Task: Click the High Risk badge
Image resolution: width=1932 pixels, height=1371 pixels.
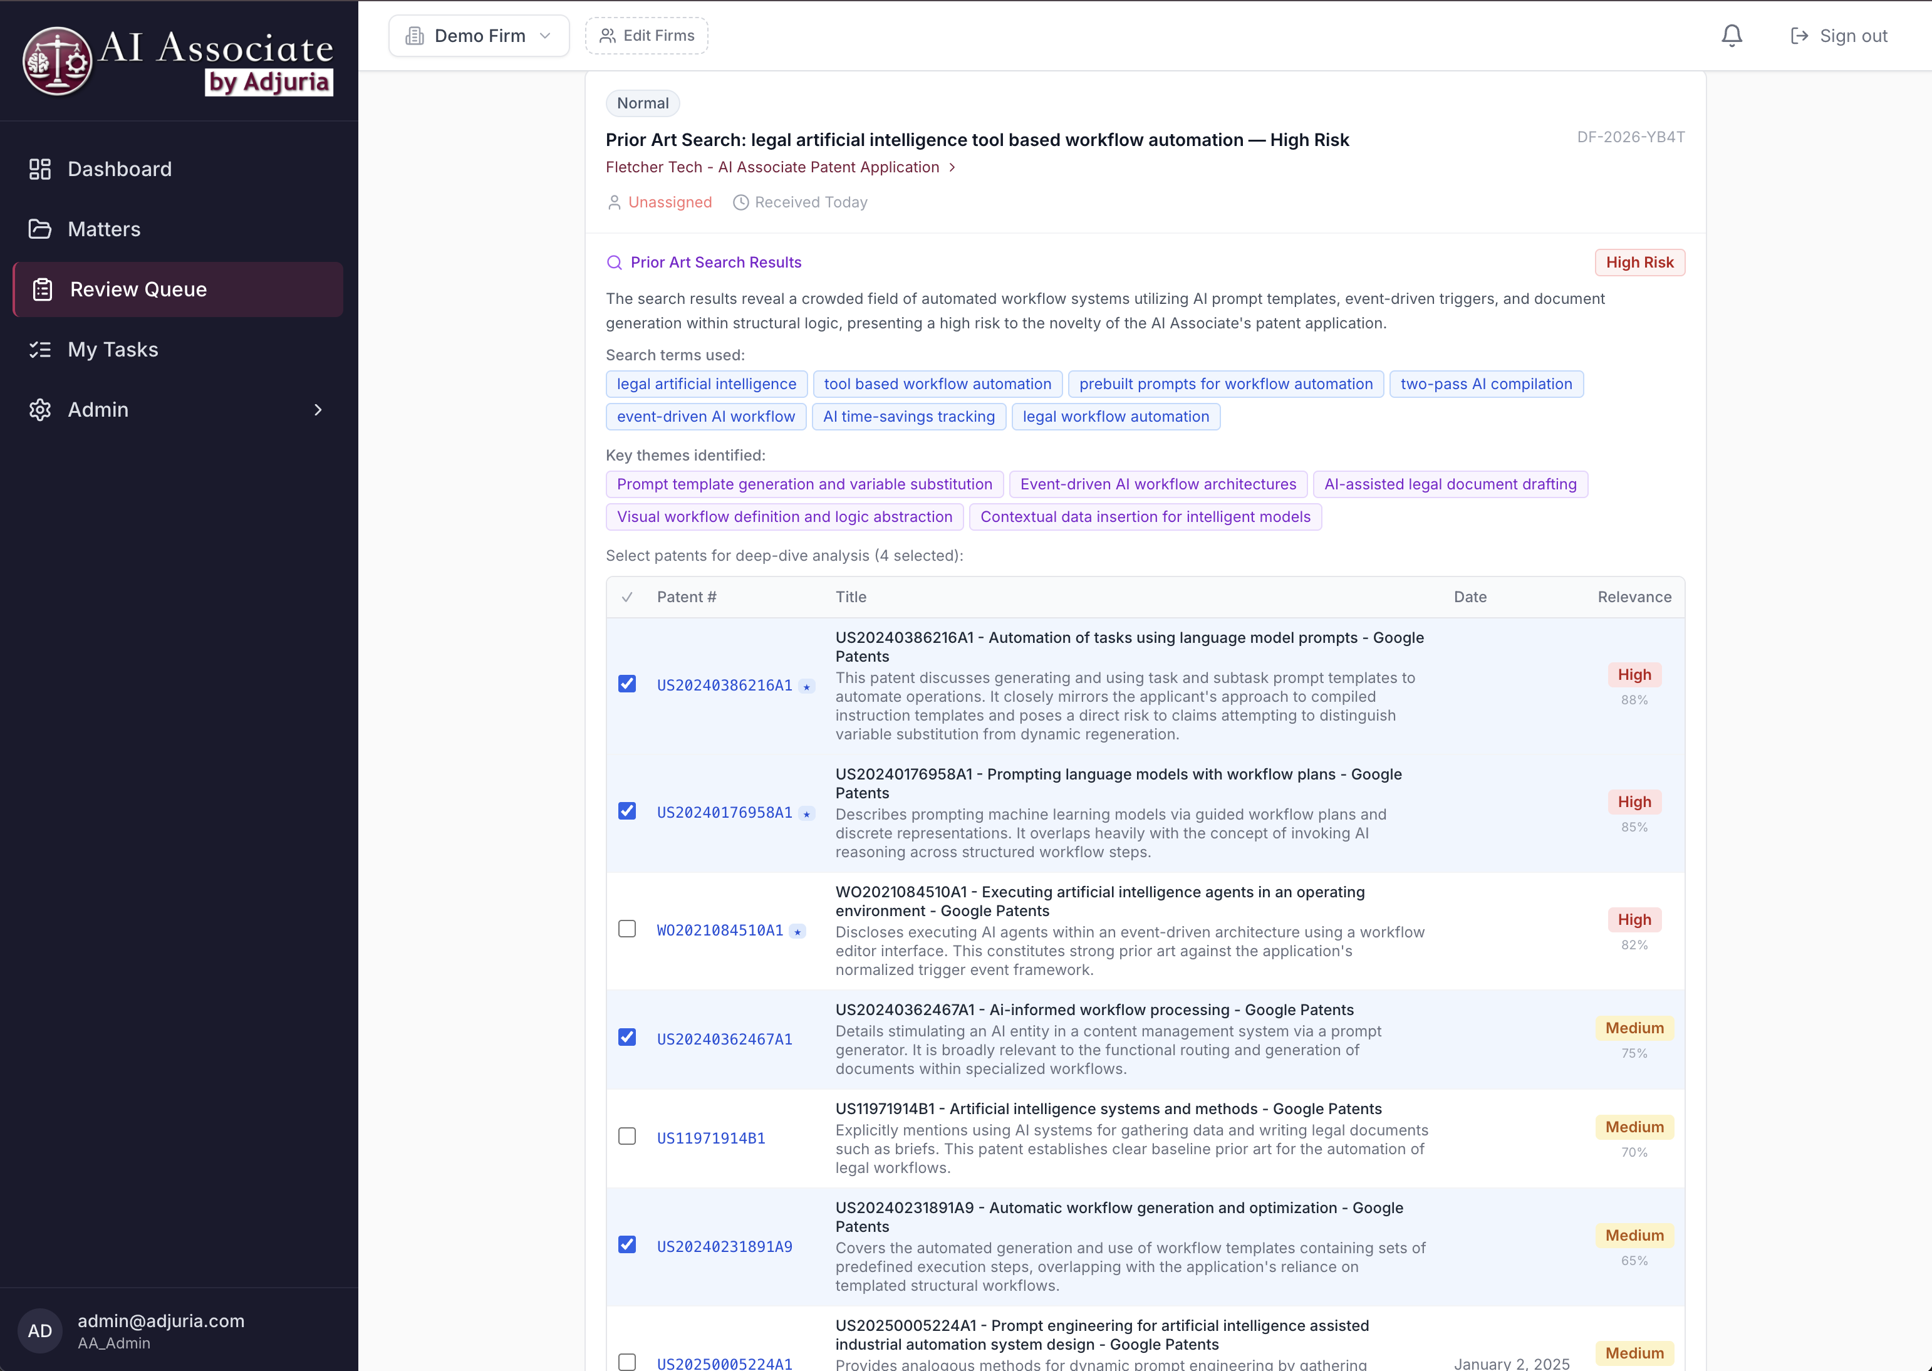Action: [x=1639, y=263]
